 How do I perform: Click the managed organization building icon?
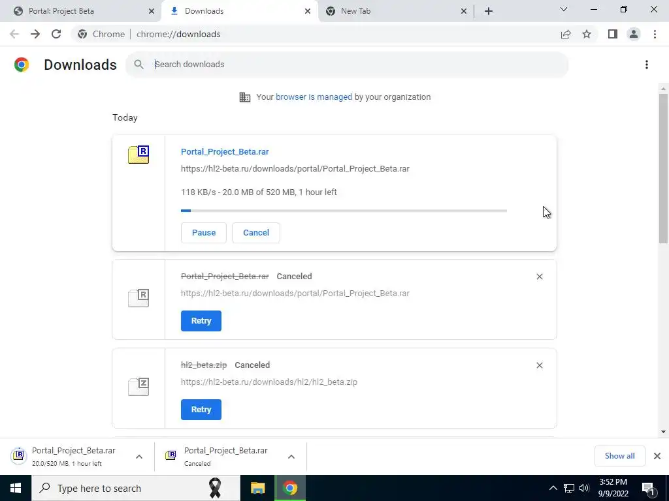tap(245, 97)
